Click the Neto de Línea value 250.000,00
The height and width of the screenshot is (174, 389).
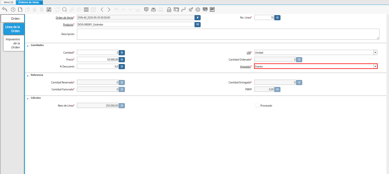tap(98, 106)
